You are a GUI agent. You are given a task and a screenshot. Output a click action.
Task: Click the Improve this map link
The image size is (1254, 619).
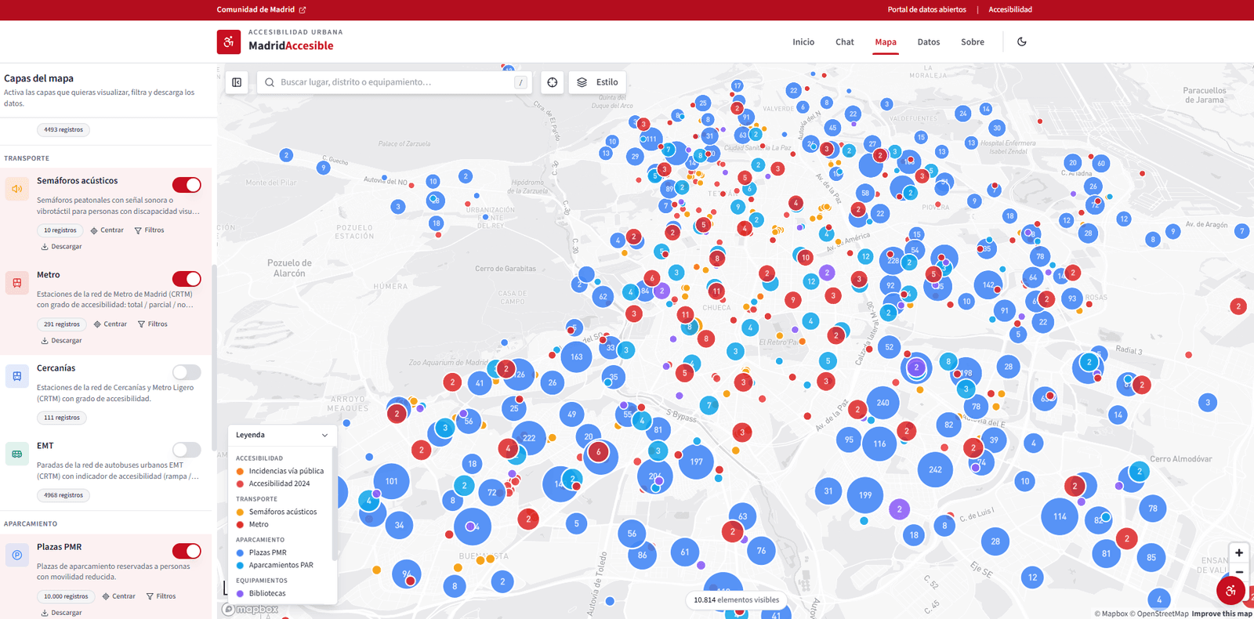pyautogui.click(x=1222, y=614)
